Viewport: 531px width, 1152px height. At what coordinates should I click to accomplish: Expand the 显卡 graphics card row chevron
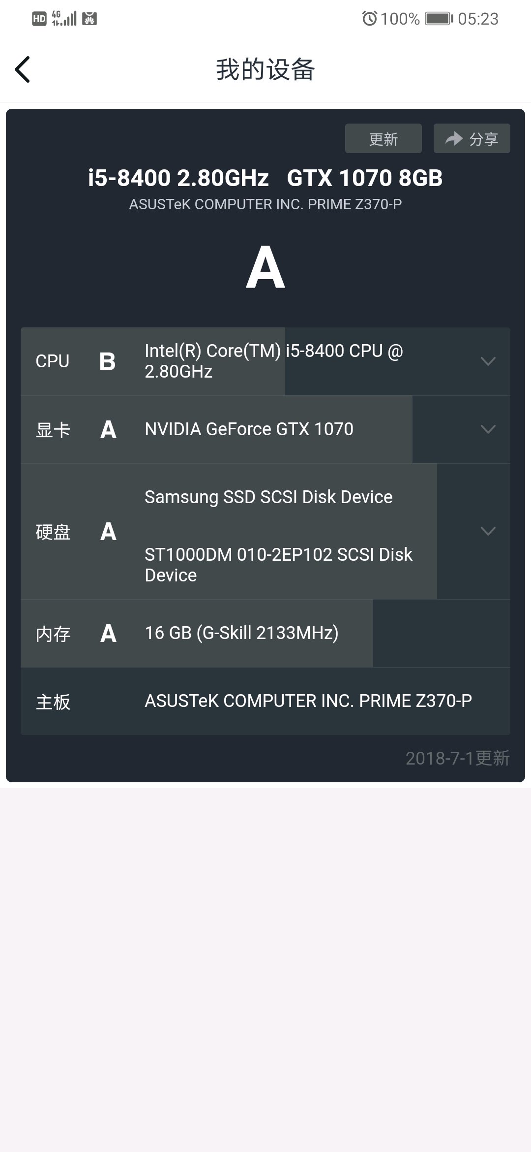click(x=488, y=429)
